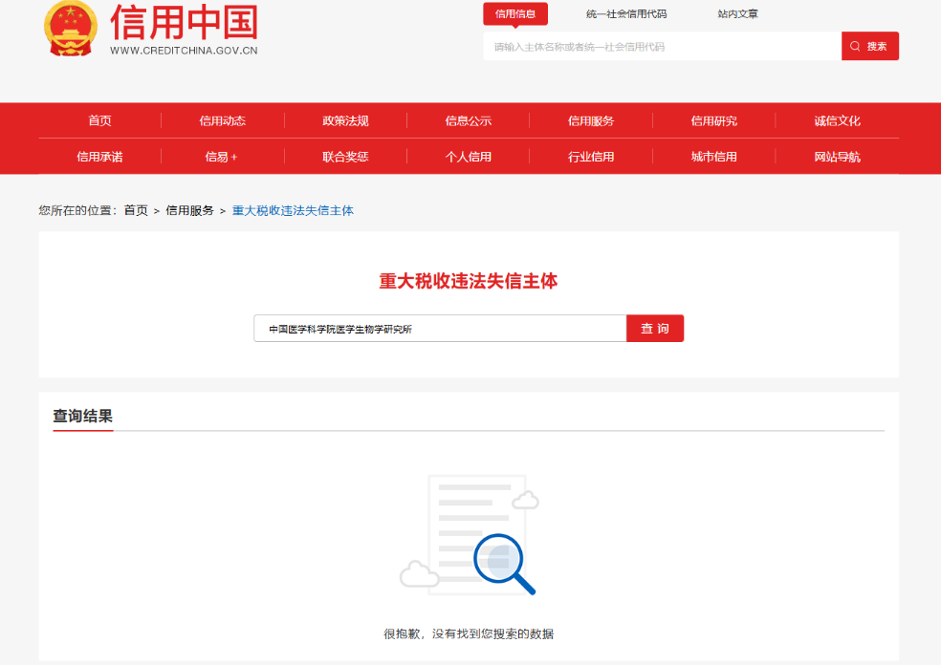Go to 信用服务 via the breadcrumb
This screenshot has width=941, height=665.
pyautogui.click(x=189, y=210)
